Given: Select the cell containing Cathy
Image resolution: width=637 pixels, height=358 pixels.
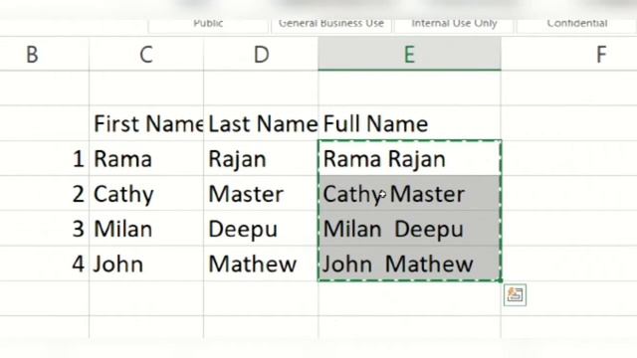Looking at the screenshot, I should [146, 194].
